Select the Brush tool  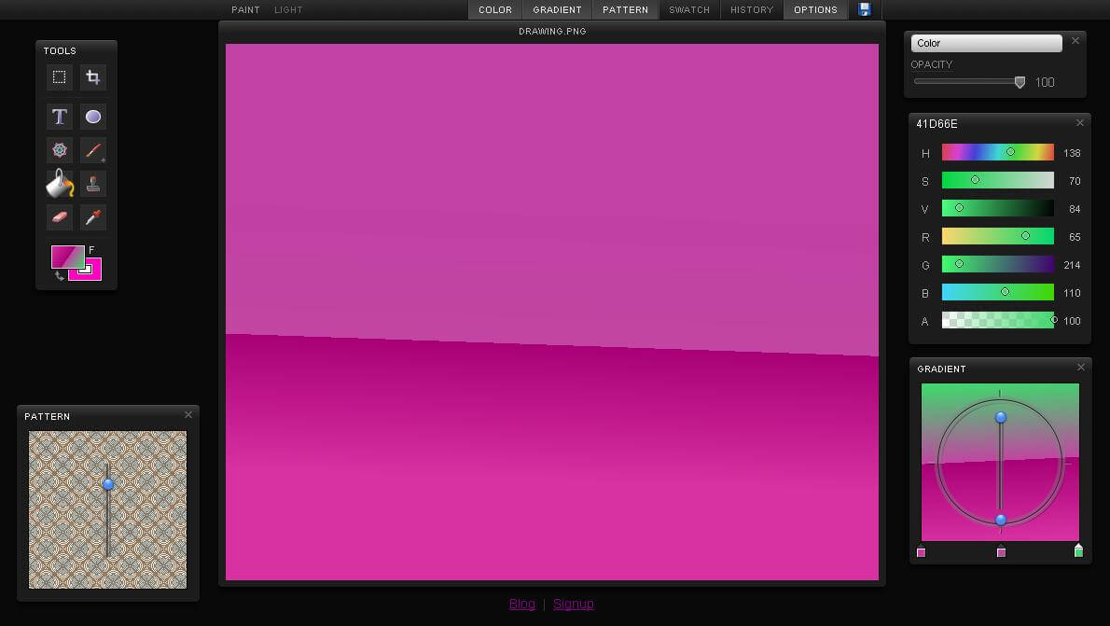(x=92, y=149)
